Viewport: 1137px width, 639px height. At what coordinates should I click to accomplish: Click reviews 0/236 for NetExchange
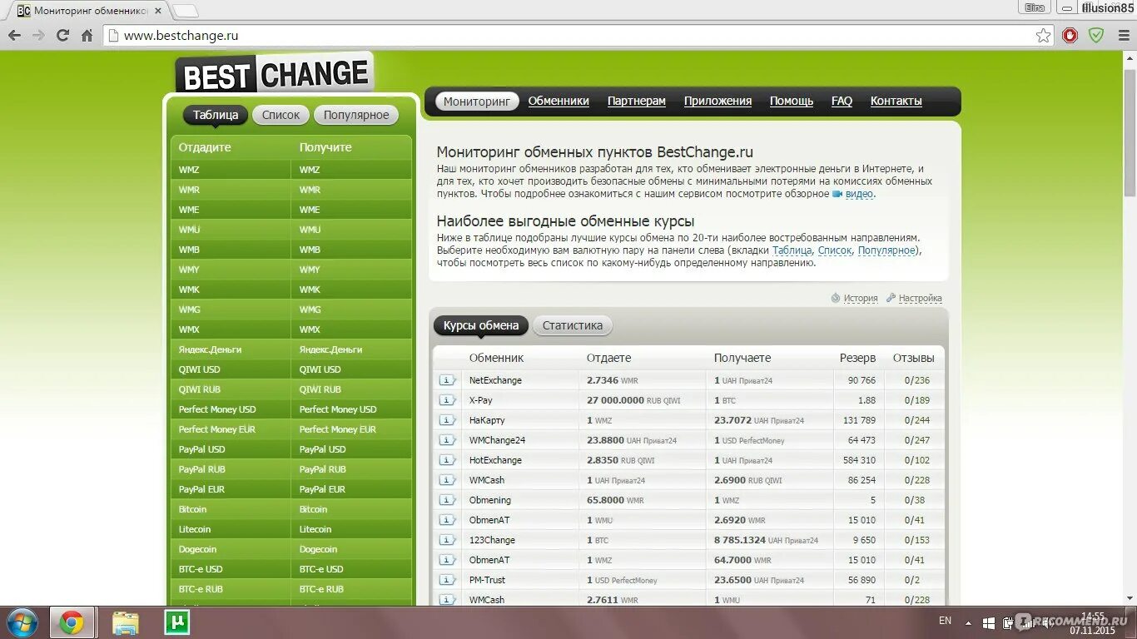click(917, 380)
